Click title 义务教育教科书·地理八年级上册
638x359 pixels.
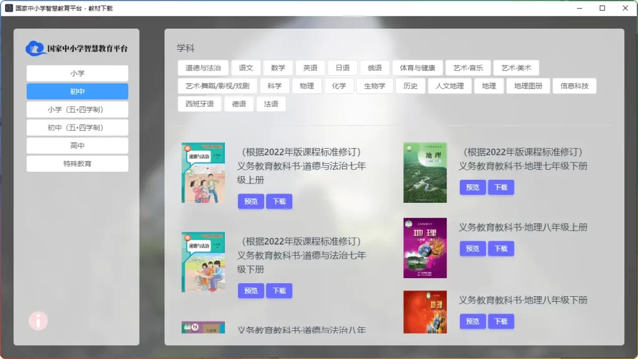[523, 228]
